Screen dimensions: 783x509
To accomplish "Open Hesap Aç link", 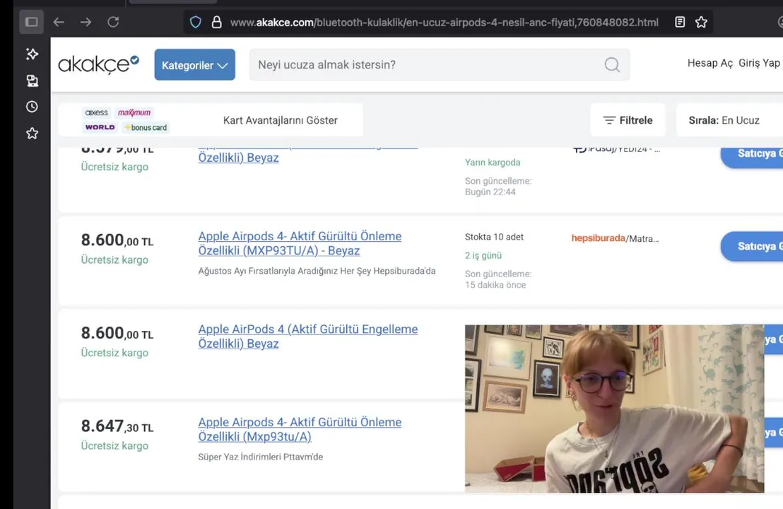I will tap(710, 63).
